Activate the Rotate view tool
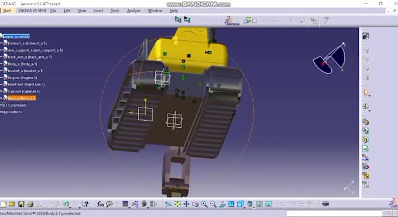398x217 pixels. 195,204
